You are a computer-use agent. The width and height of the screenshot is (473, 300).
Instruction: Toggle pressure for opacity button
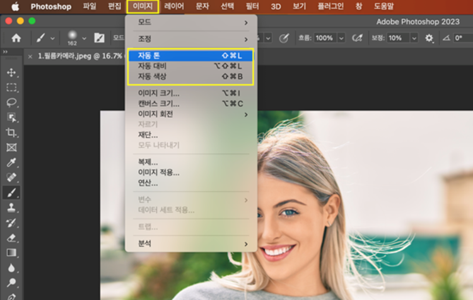click(x=284, y=38)
